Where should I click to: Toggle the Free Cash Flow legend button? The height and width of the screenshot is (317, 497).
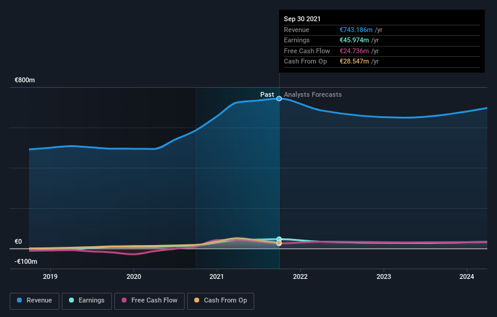tap(150, 301)
